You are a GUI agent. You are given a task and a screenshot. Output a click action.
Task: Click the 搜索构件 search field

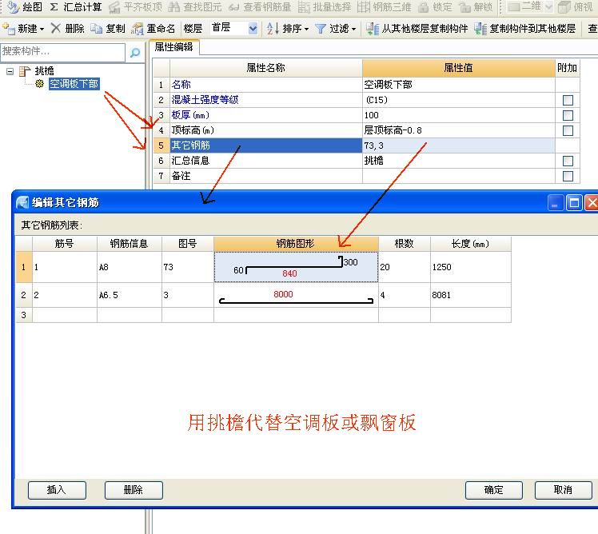[62, 52]
